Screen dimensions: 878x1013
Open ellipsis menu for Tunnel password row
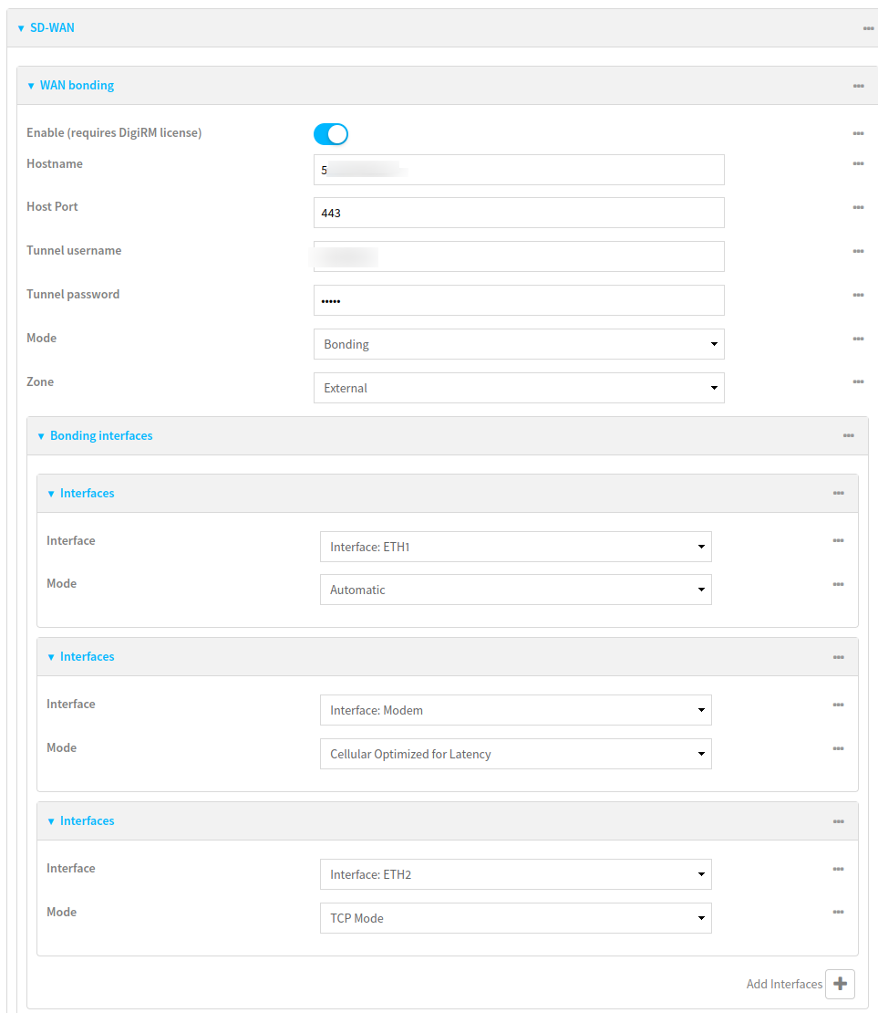click(x=858, y=296)
